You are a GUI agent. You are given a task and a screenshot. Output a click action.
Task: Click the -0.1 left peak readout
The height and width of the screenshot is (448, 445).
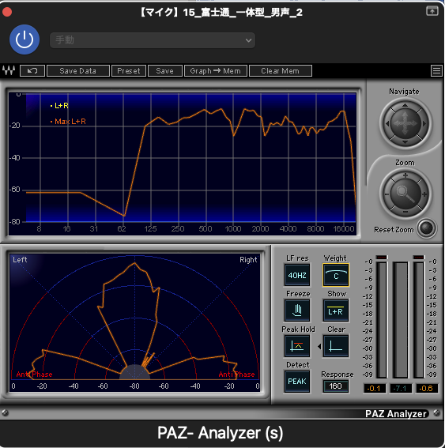click(x=374, y=389)
